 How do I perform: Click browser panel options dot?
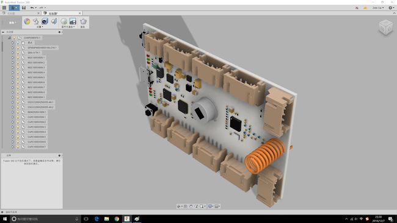59,32
